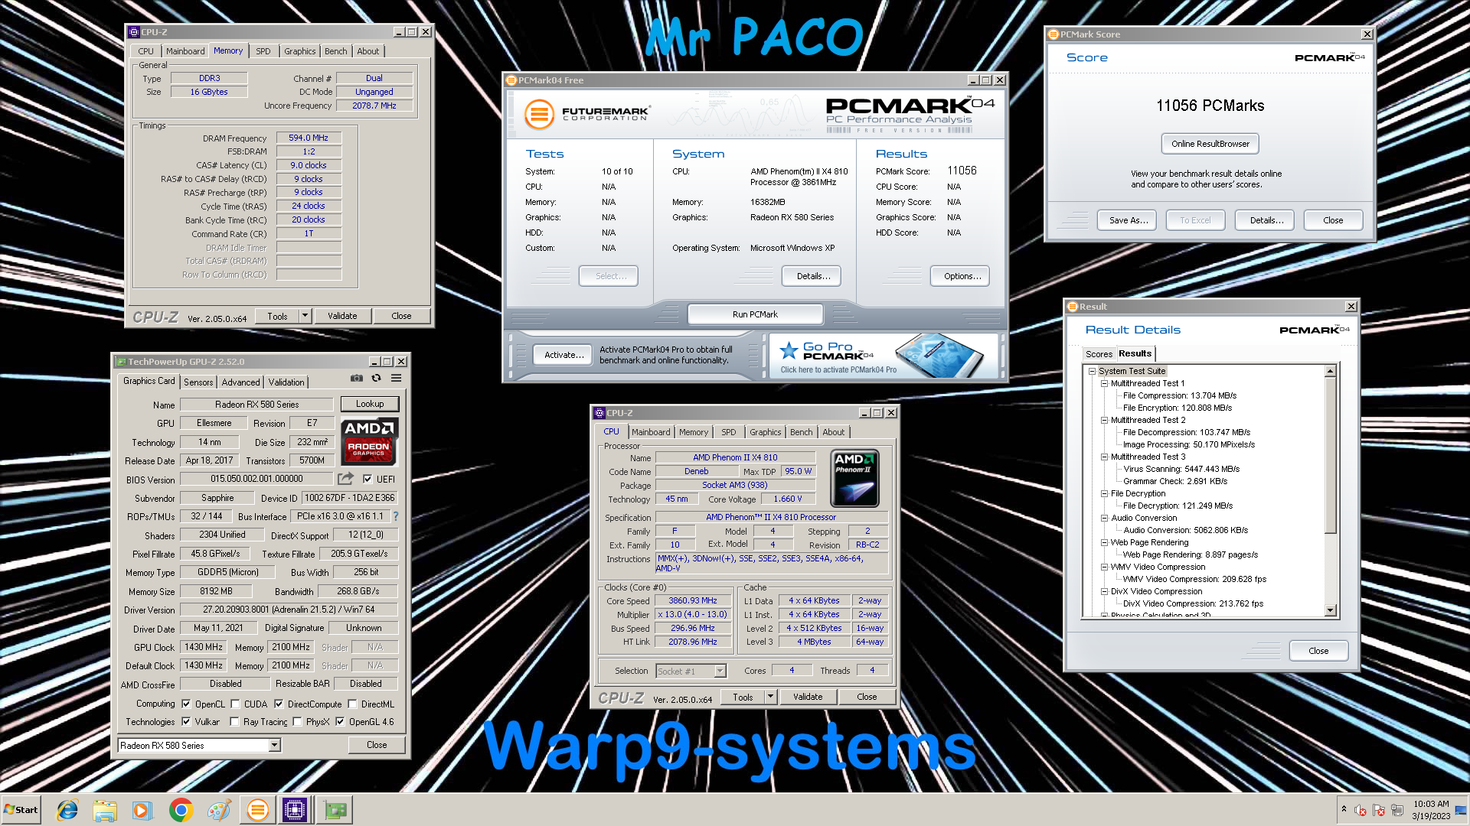The image size is (1470, 826).
Task: Click the Result Details vertical scrollbar thumb
Action: [1331, 455]
